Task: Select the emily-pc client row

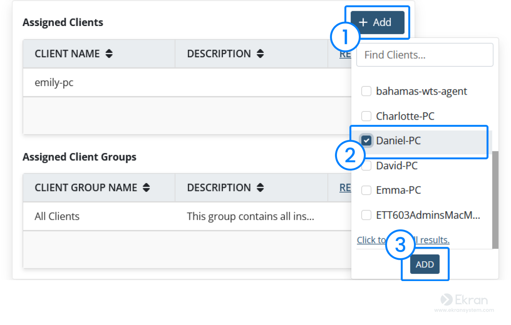Action: 54,83
